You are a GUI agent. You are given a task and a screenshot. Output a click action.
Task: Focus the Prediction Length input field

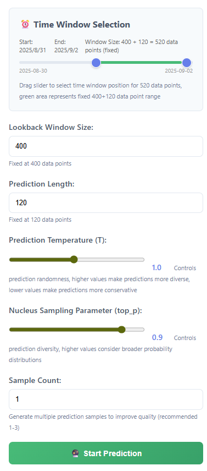pos(106,202)
